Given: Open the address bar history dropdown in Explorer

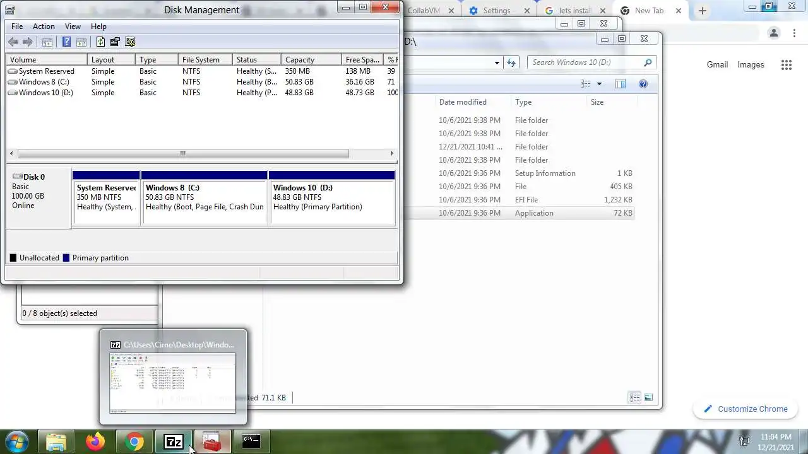Looking at the screenshot, I should 497,62.
